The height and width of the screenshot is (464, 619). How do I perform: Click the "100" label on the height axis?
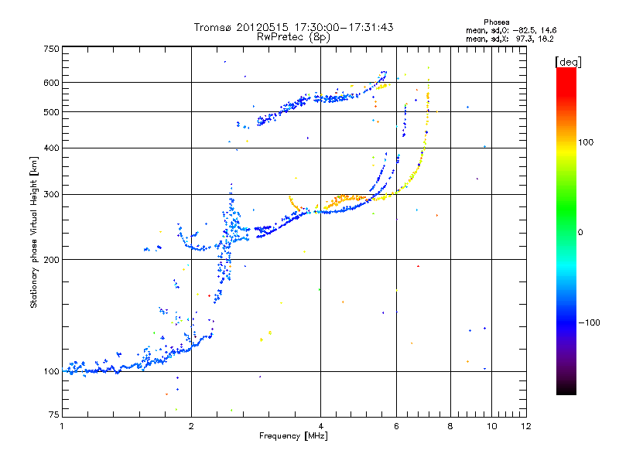[x=51, y=371]
